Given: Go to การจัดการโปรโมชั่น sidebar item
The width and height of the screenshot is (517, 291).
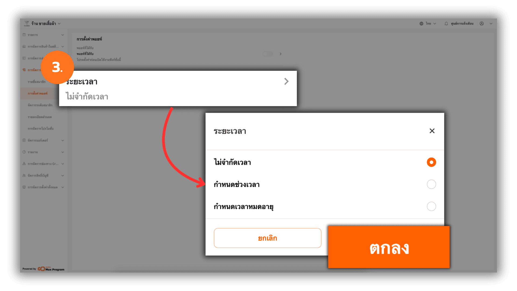Looking at the screenshot, I should pyautogui.click(x=41, y=129).
